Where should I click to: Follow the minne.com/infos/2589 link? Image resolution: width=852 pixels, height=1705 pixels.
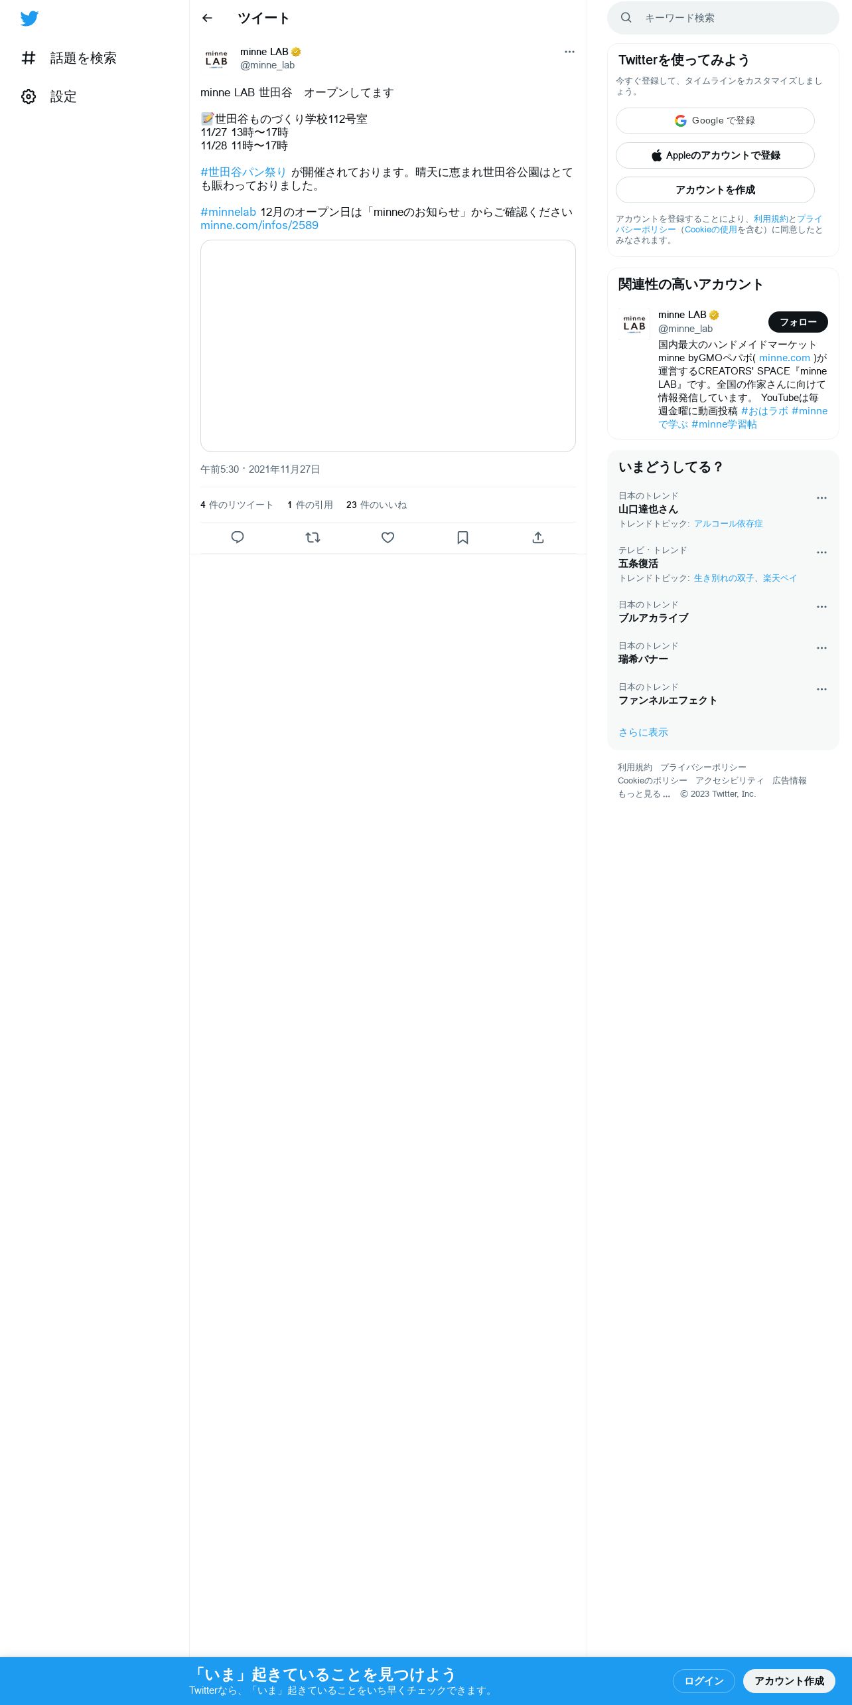[x=259, y=225]
